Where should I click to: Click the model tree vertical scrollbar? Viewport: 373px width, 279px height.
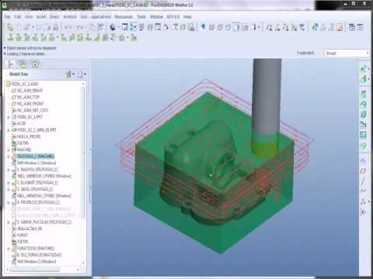pos(83,153)
